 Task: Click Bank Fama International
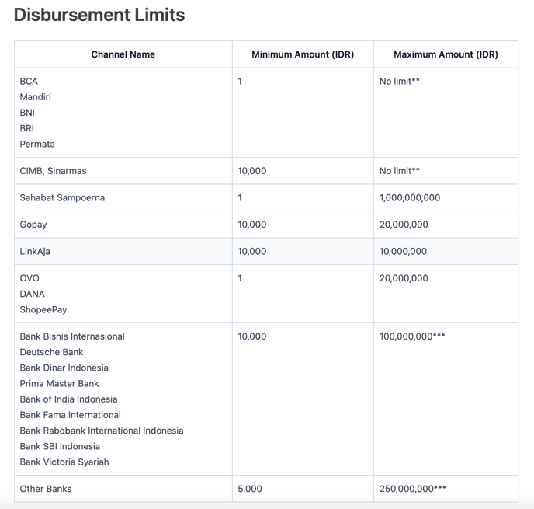click(x=71, y=415)
